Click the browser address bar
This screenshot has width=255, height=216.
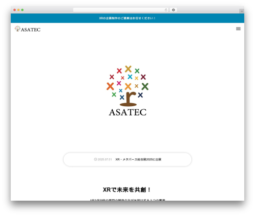pyautogui.click(x=121, y=10)
